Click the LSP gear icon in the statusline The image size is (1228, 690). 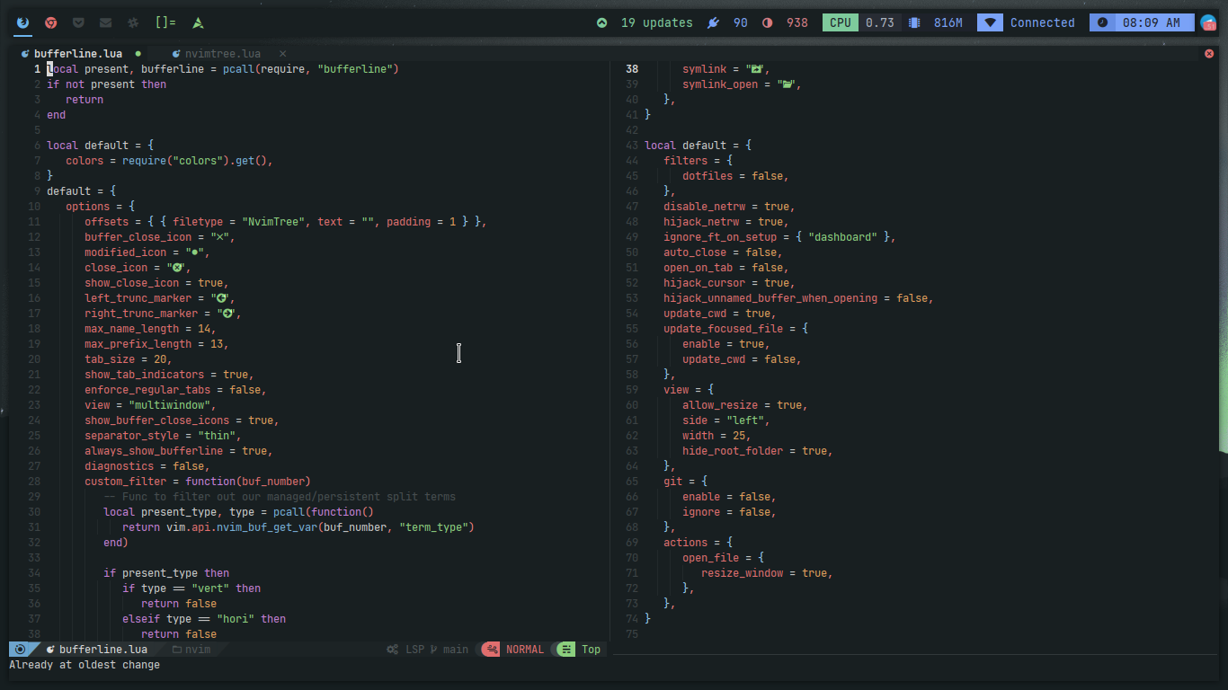point(393,649)
